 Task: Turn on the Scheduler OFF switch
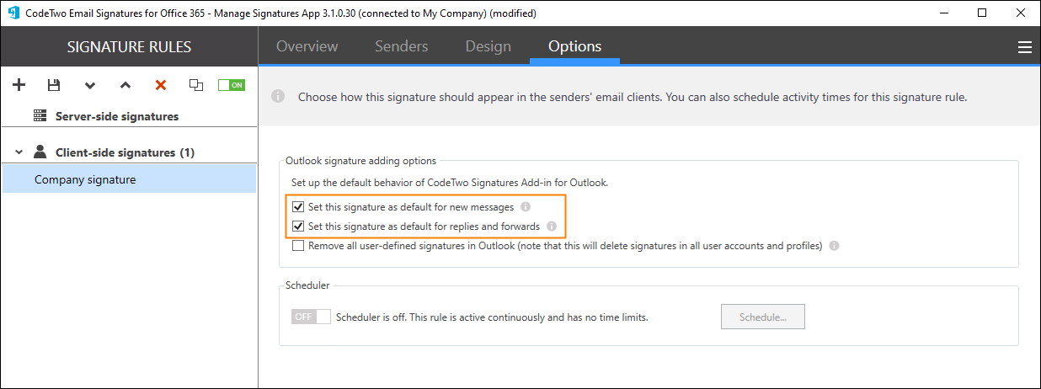[x=311, y=317]
